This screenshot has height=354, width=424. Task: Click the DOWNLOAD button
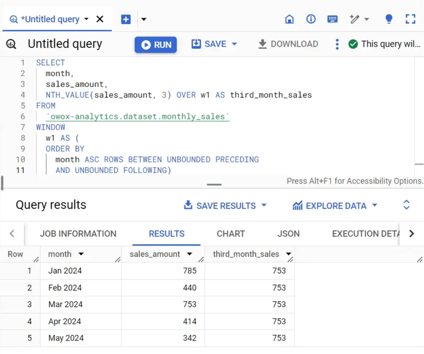tap(288, 44)
